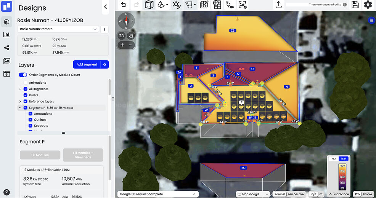Click the Add segment button

click(87, 64)
